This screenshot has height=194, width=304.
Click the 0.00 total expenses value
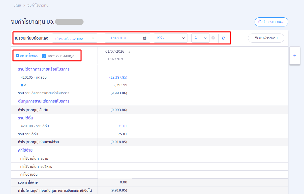pyautogui.click(x=124, y=182)
